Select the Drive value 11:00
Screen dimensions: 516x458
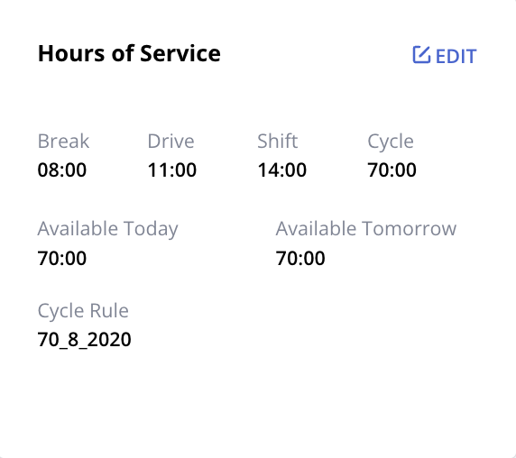coord(172,170)
